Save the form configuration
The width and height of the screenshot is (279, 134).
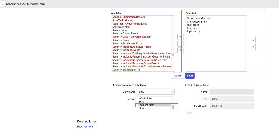pyautogui.click(x=190, y=76)
